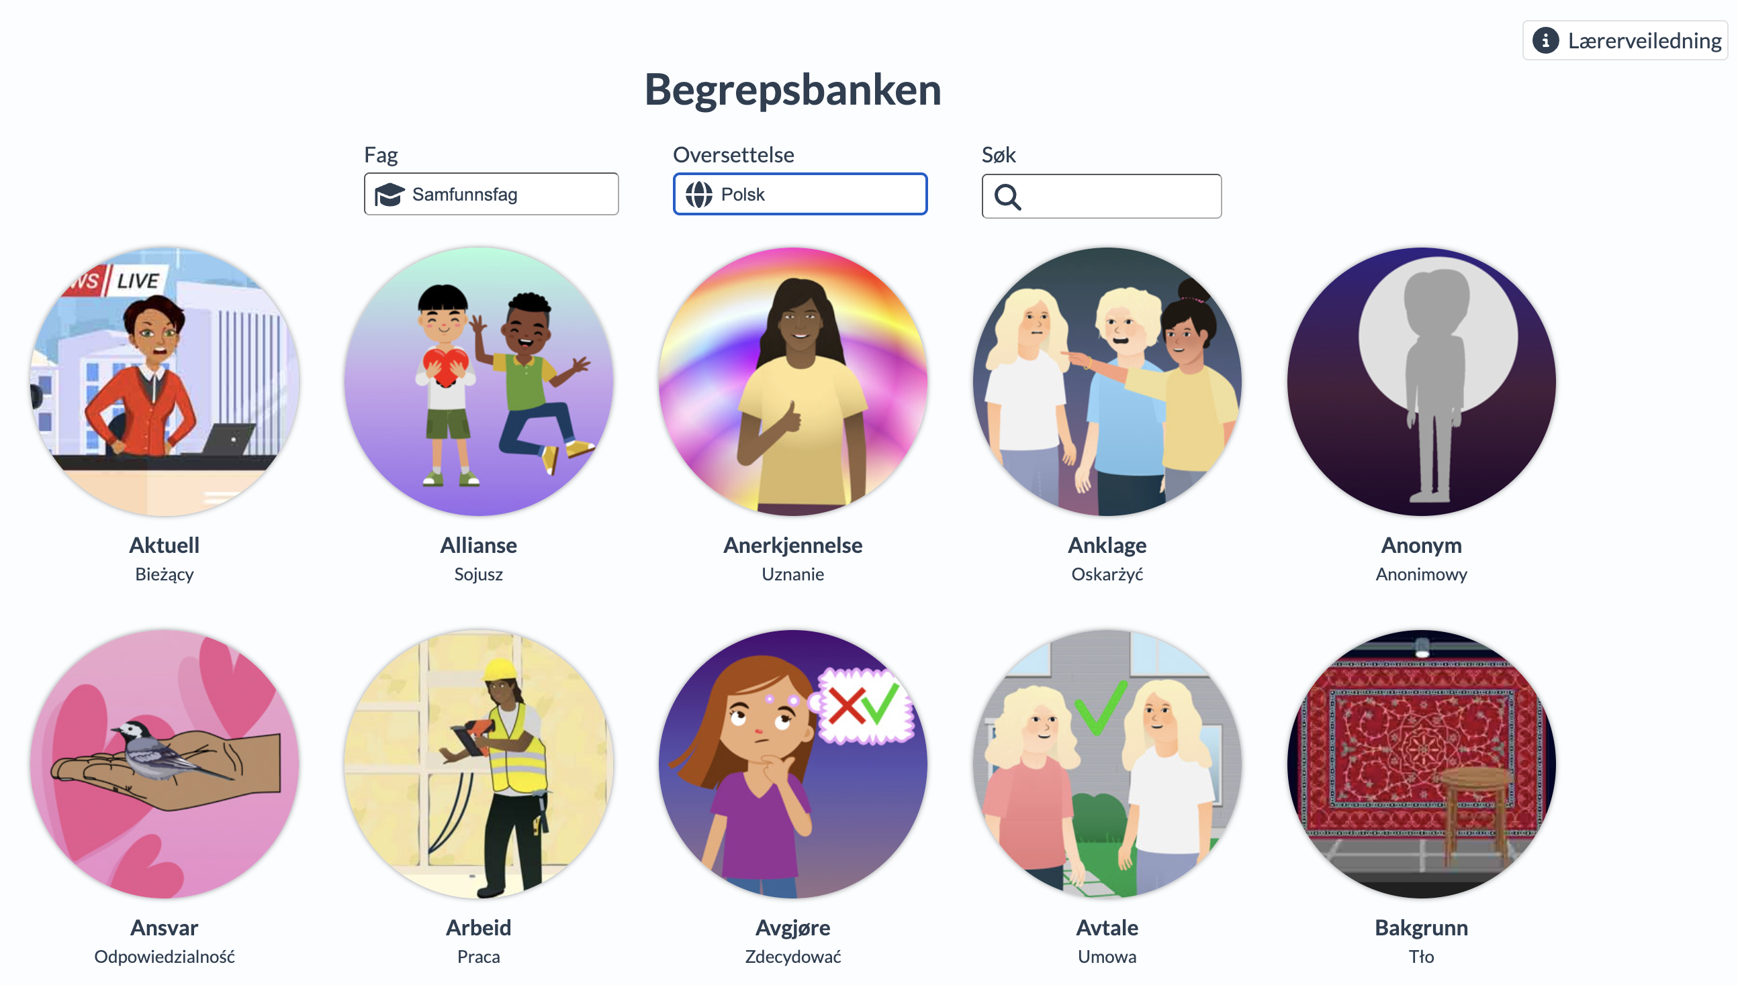Image resolution: width=1738 pixels, height=985 pixels.
Task: Open the Bakgrunn red carpet illustration
Action: tap(1421, 764)
